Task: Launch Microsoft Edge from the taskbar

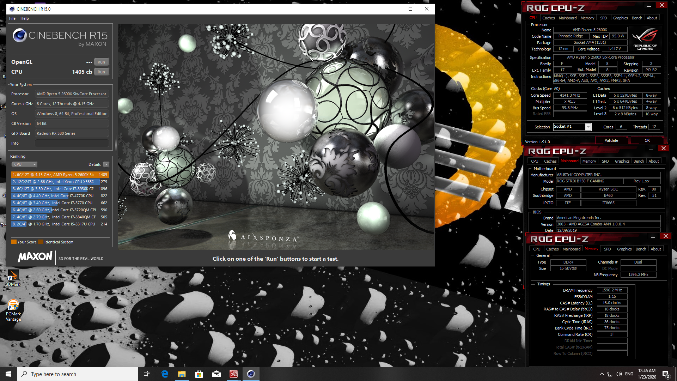Action: coord(165,374)
